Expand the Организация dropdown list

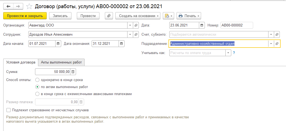click(x=130, y=25)
